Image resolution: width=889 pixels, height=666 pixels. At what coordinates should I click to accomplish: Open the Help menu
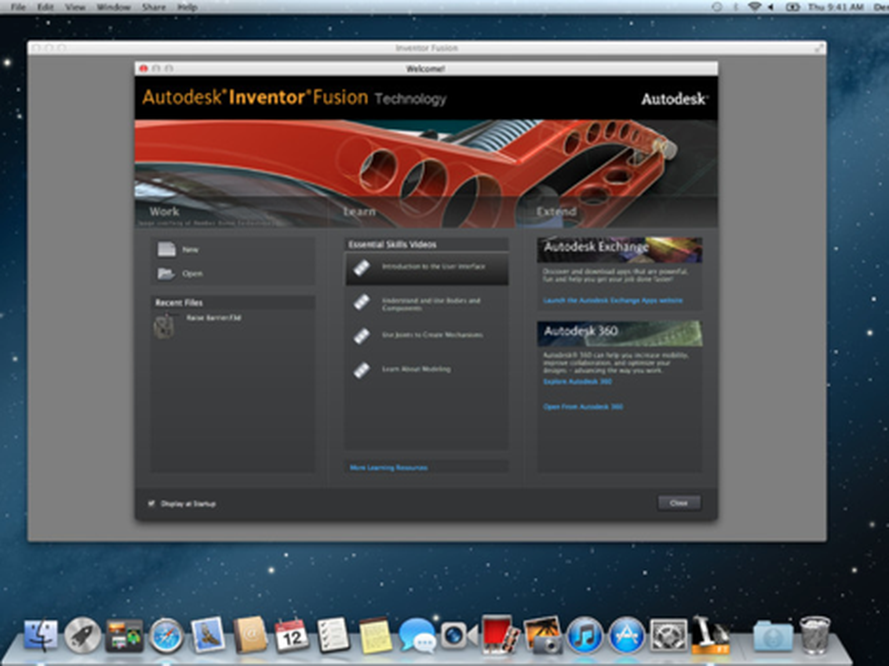(x=187, y=7)
